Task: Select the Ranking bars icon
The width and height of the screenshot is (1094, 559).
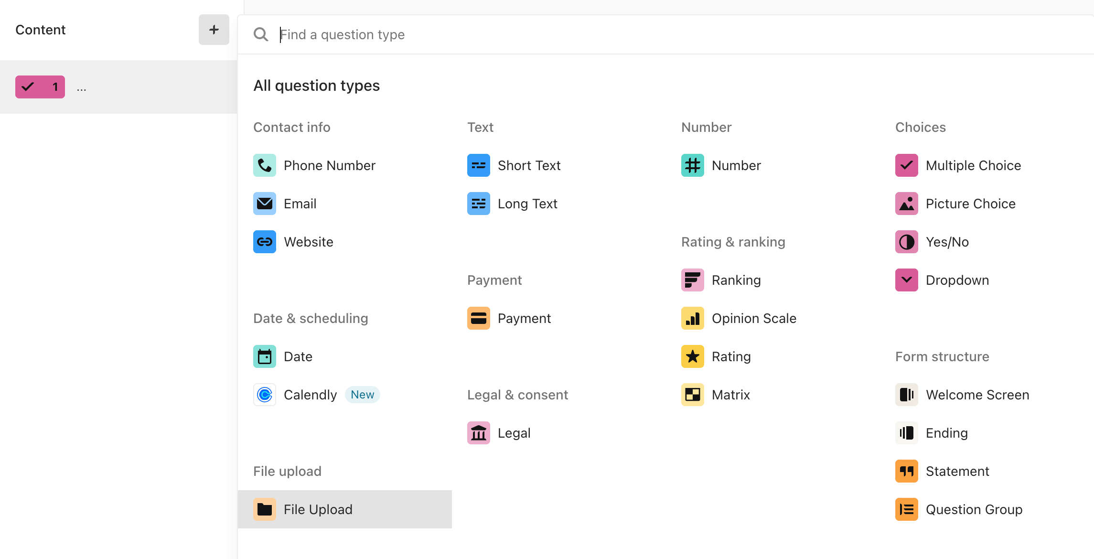Action: [693, 280]
